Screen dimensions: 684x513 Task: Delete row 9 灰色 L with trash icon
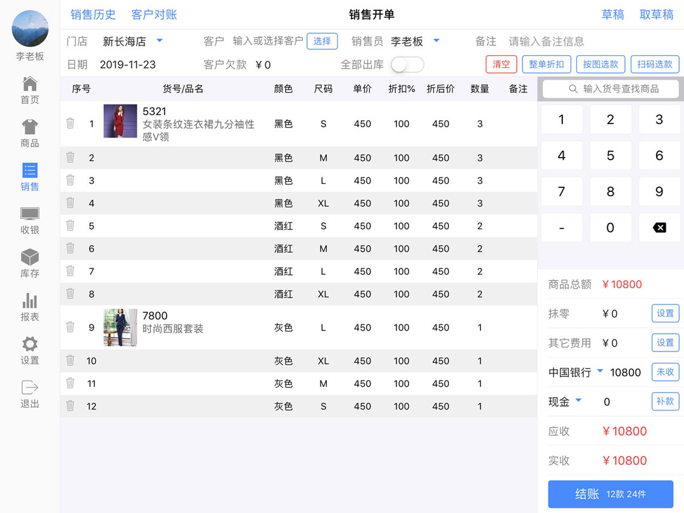(70, 327)
